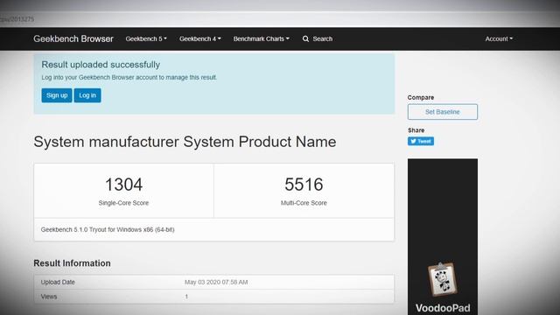Click the Upload Date row label
The image size is (560, 315).
click(x=58, y=282)
